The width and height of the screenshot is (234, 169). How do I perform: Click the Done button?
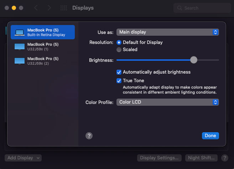pyautogui.click(x=210, y=136)
